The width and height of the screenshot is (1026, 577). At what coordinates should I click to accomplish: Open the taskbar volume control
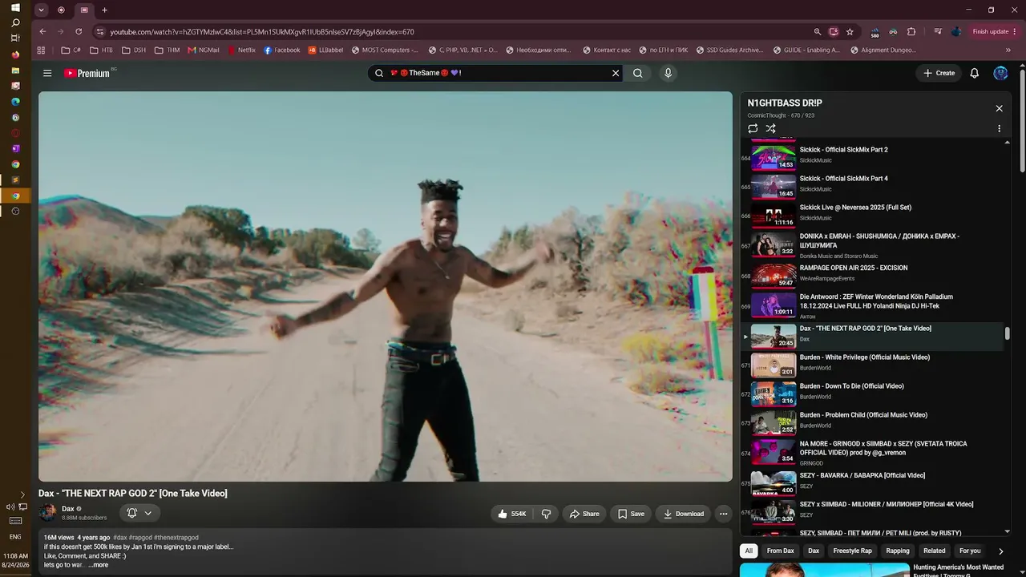10,507
